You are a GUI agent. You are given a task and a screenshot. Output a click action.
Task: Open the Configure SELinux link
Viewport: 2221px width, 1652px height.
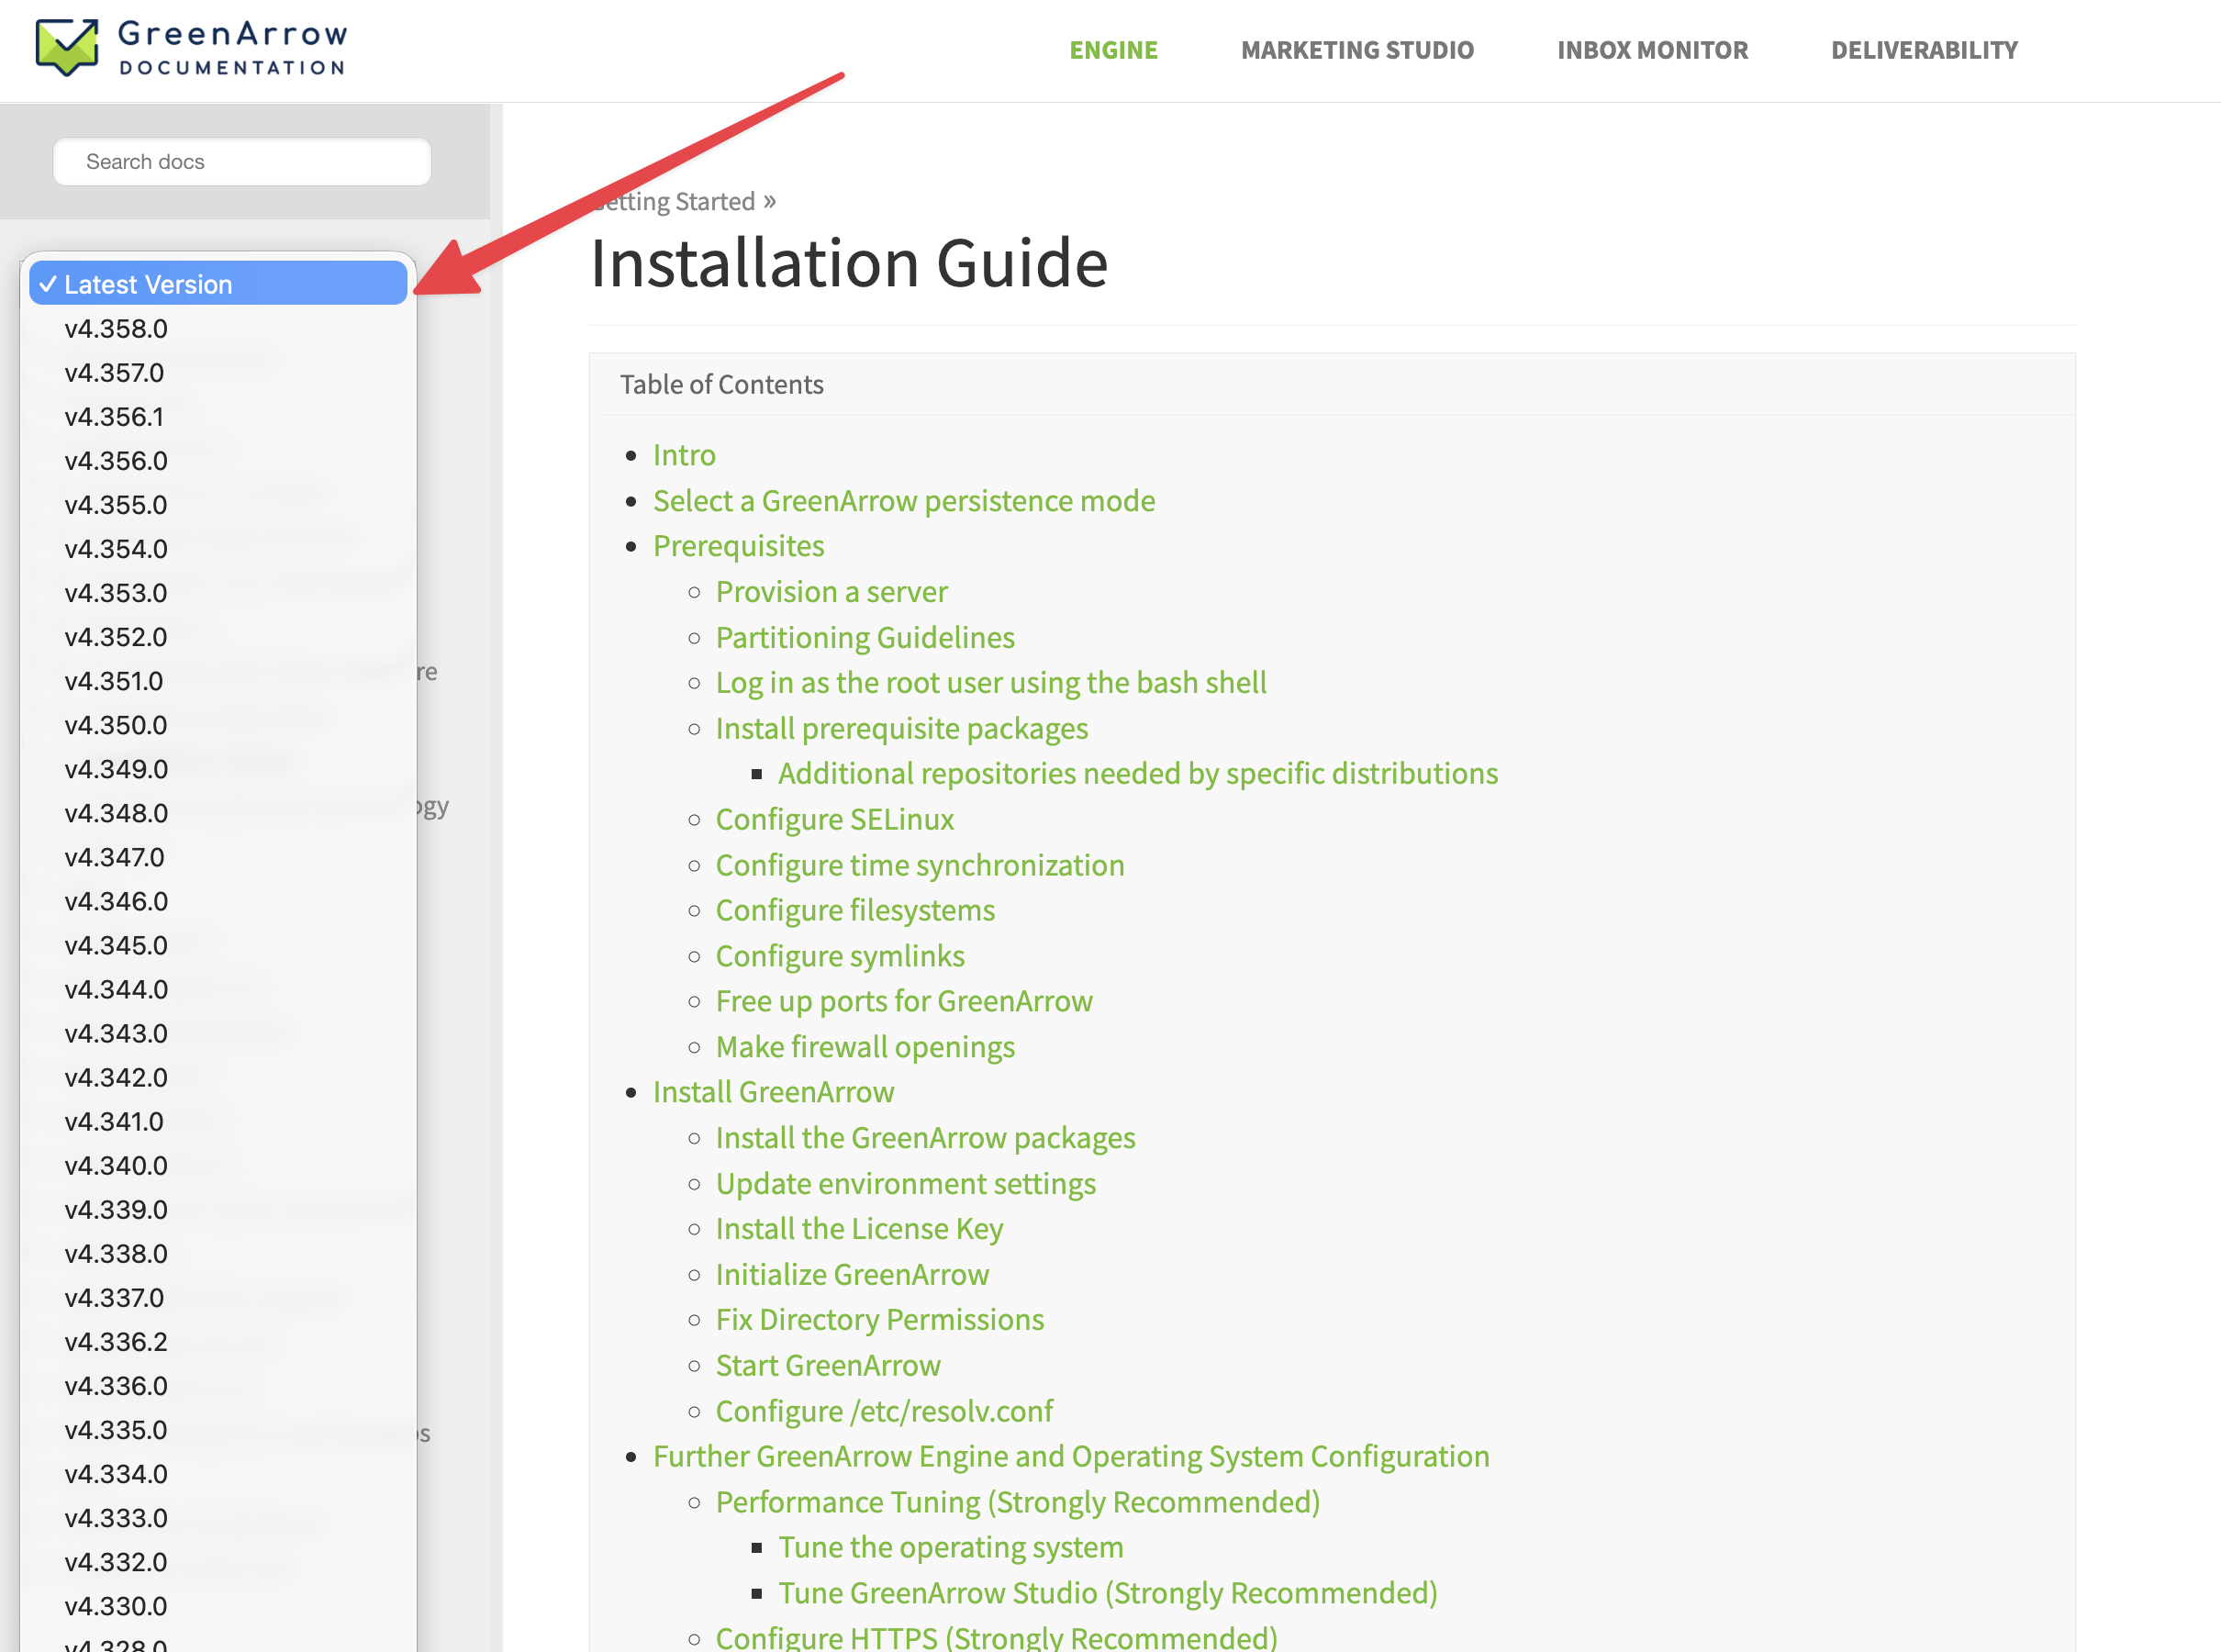(834, 818)
